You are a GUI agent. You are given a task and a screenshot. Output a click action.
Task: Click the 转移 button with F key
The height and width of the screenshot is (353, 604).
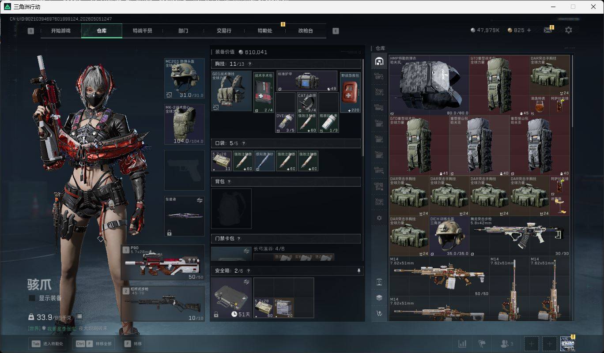132,344
